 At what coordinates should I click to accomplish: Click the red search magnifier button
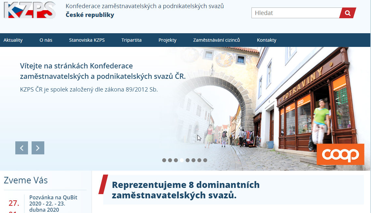[348, 13]
